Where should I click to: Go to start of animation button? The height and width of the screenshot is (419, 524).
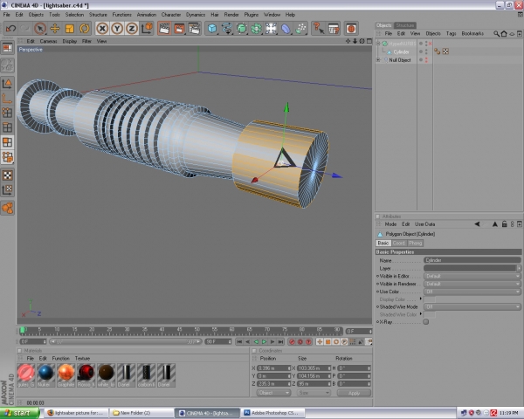pyautogui.click(x=239, y=341)
